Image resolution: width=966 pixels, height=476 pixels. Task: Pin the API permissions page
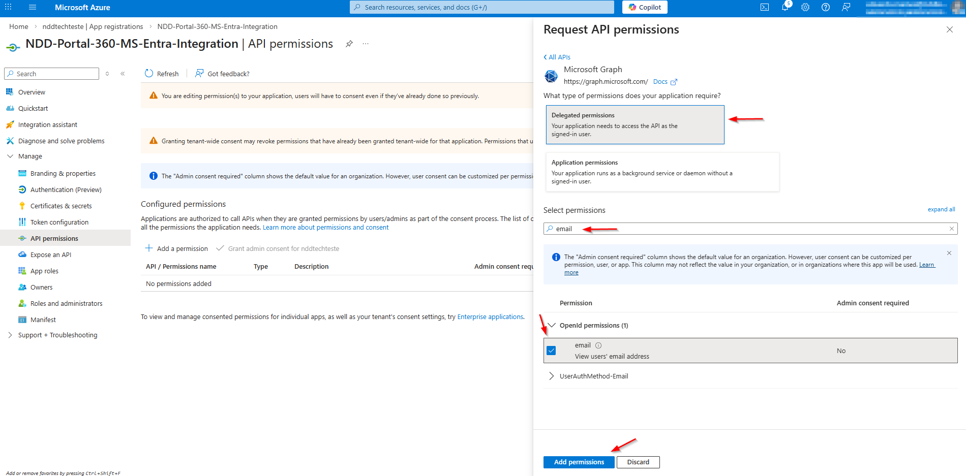[349, 44]
